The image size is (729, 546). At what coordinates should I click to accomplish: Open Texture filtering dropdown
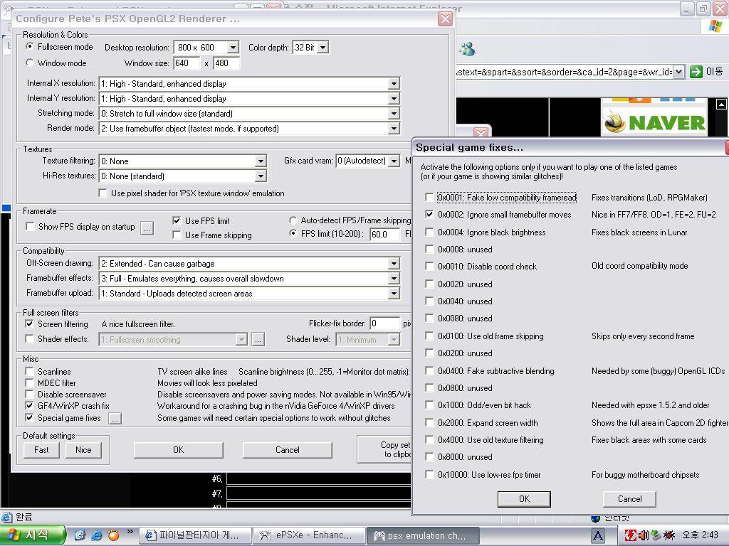tap(261, 161)
